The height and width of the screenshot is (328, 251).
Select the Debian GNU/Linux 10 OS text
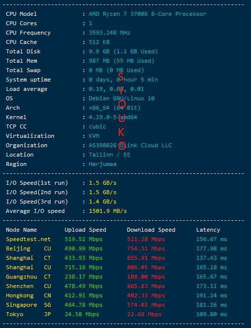tap(122, 98)
